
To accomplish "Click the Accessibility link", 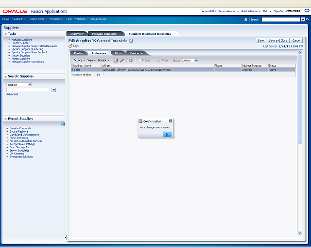I will click(x=208, y=11).
